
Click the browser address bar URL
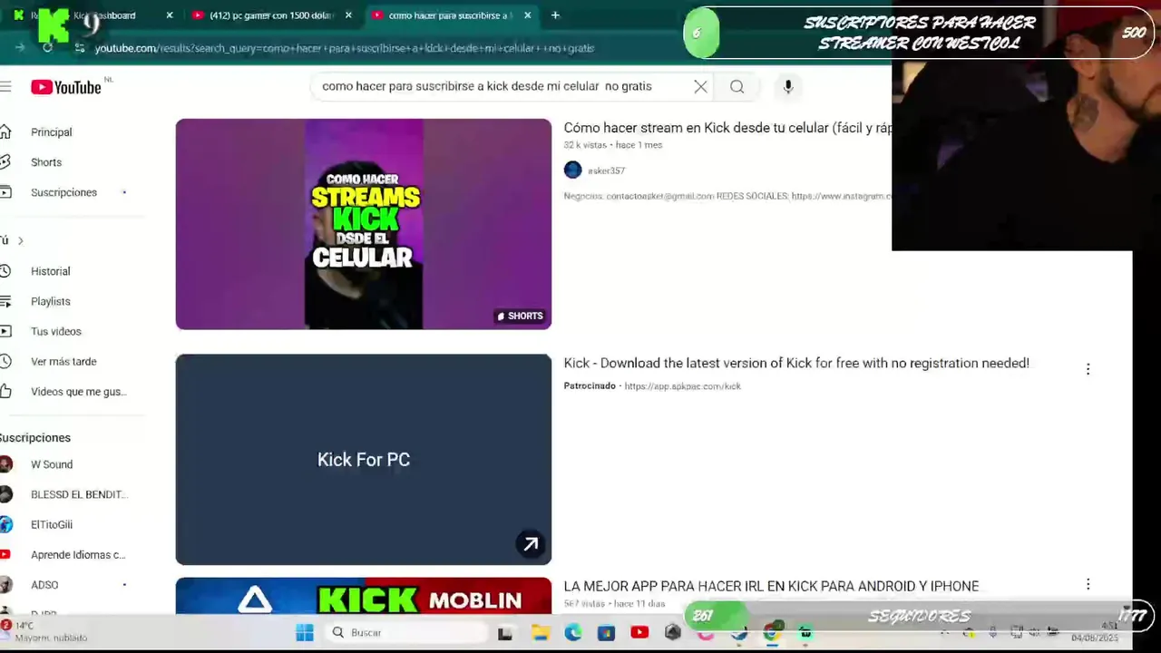click(x=345, y=48)
